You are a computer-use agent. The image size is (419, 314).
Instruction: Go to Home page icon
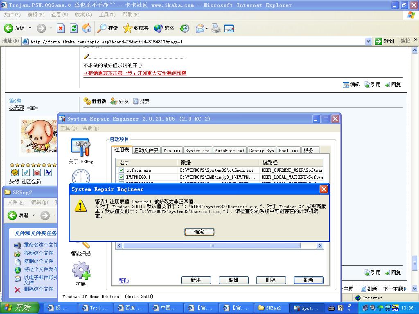tap(87, 28)
